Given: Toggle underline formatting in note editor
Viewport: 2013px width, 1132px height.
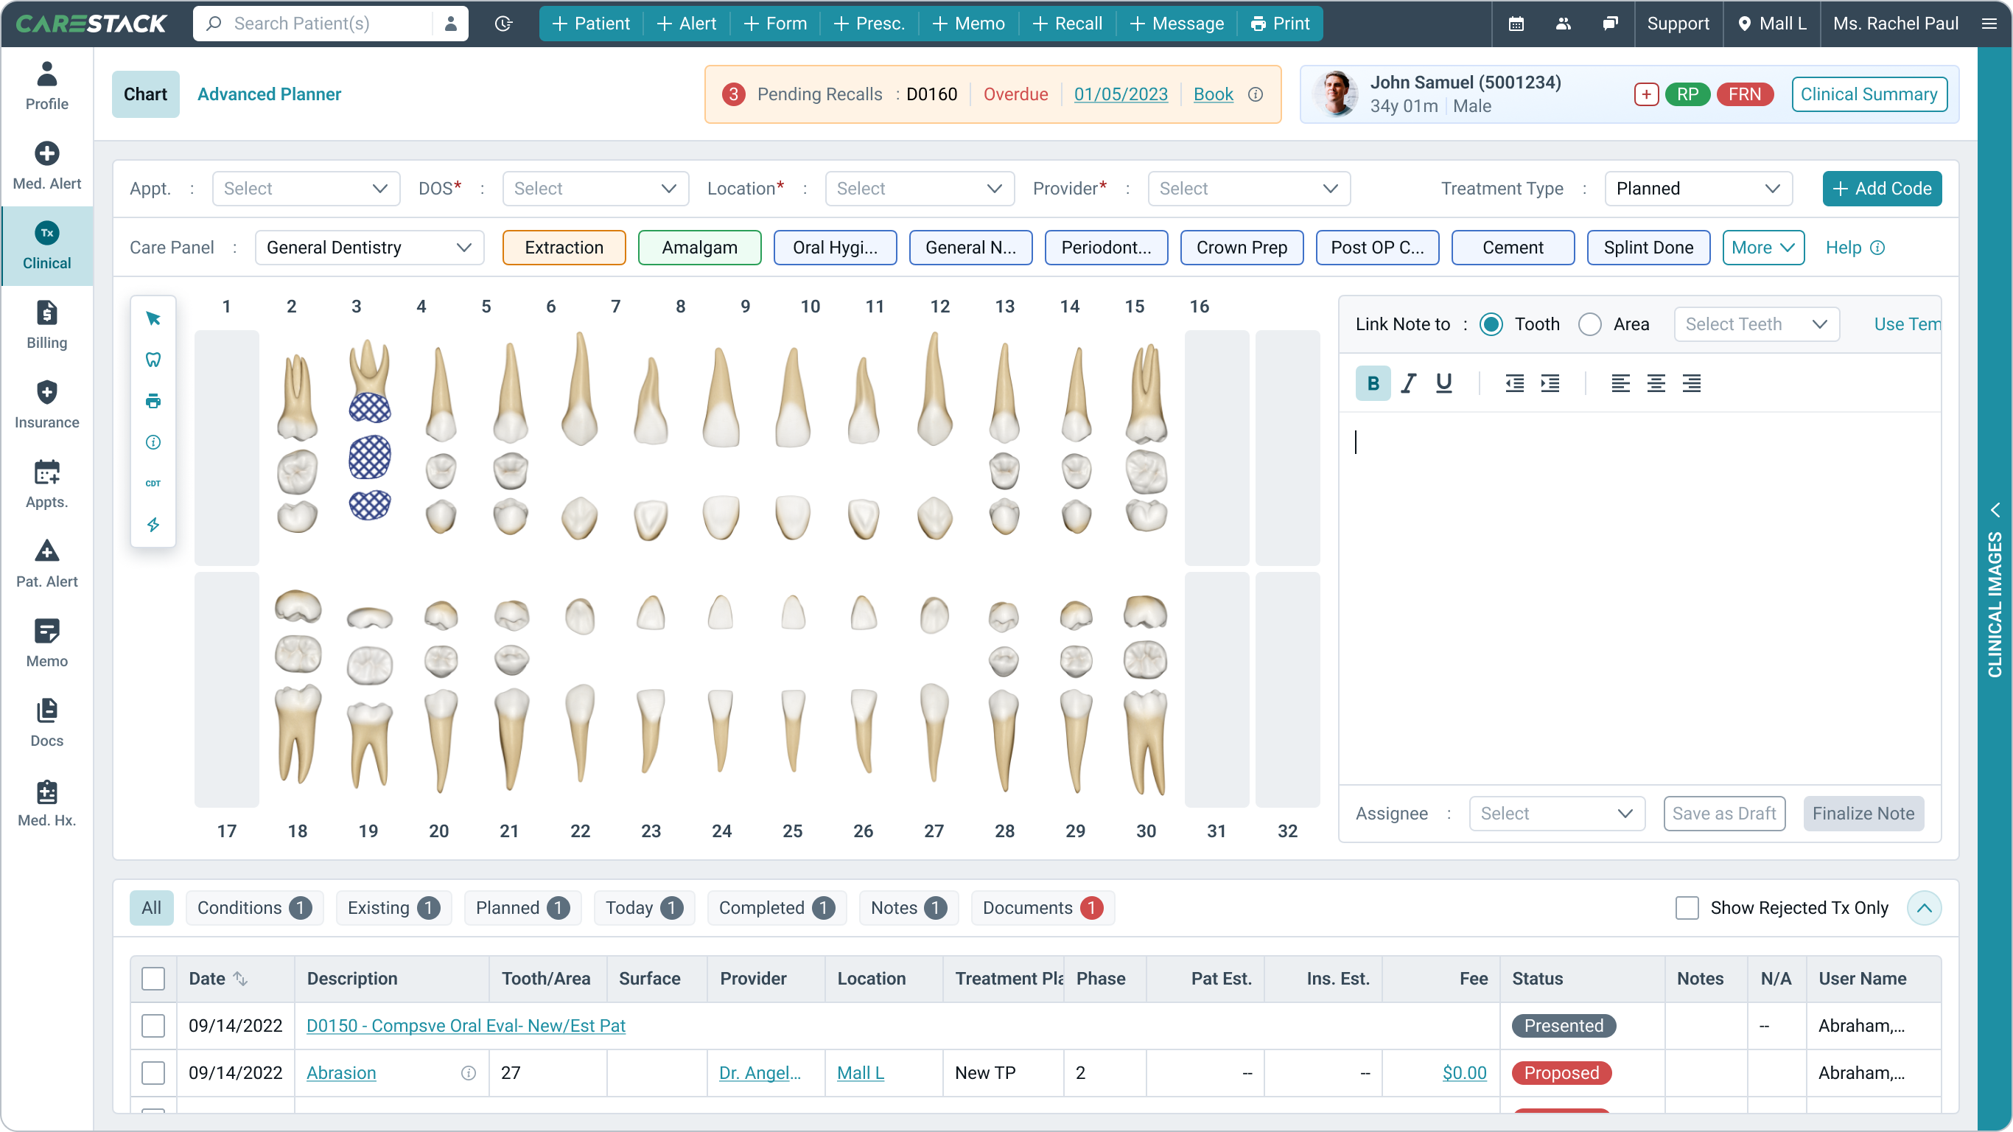Looking at the screenshot, I should click(x=1444, y=383).
